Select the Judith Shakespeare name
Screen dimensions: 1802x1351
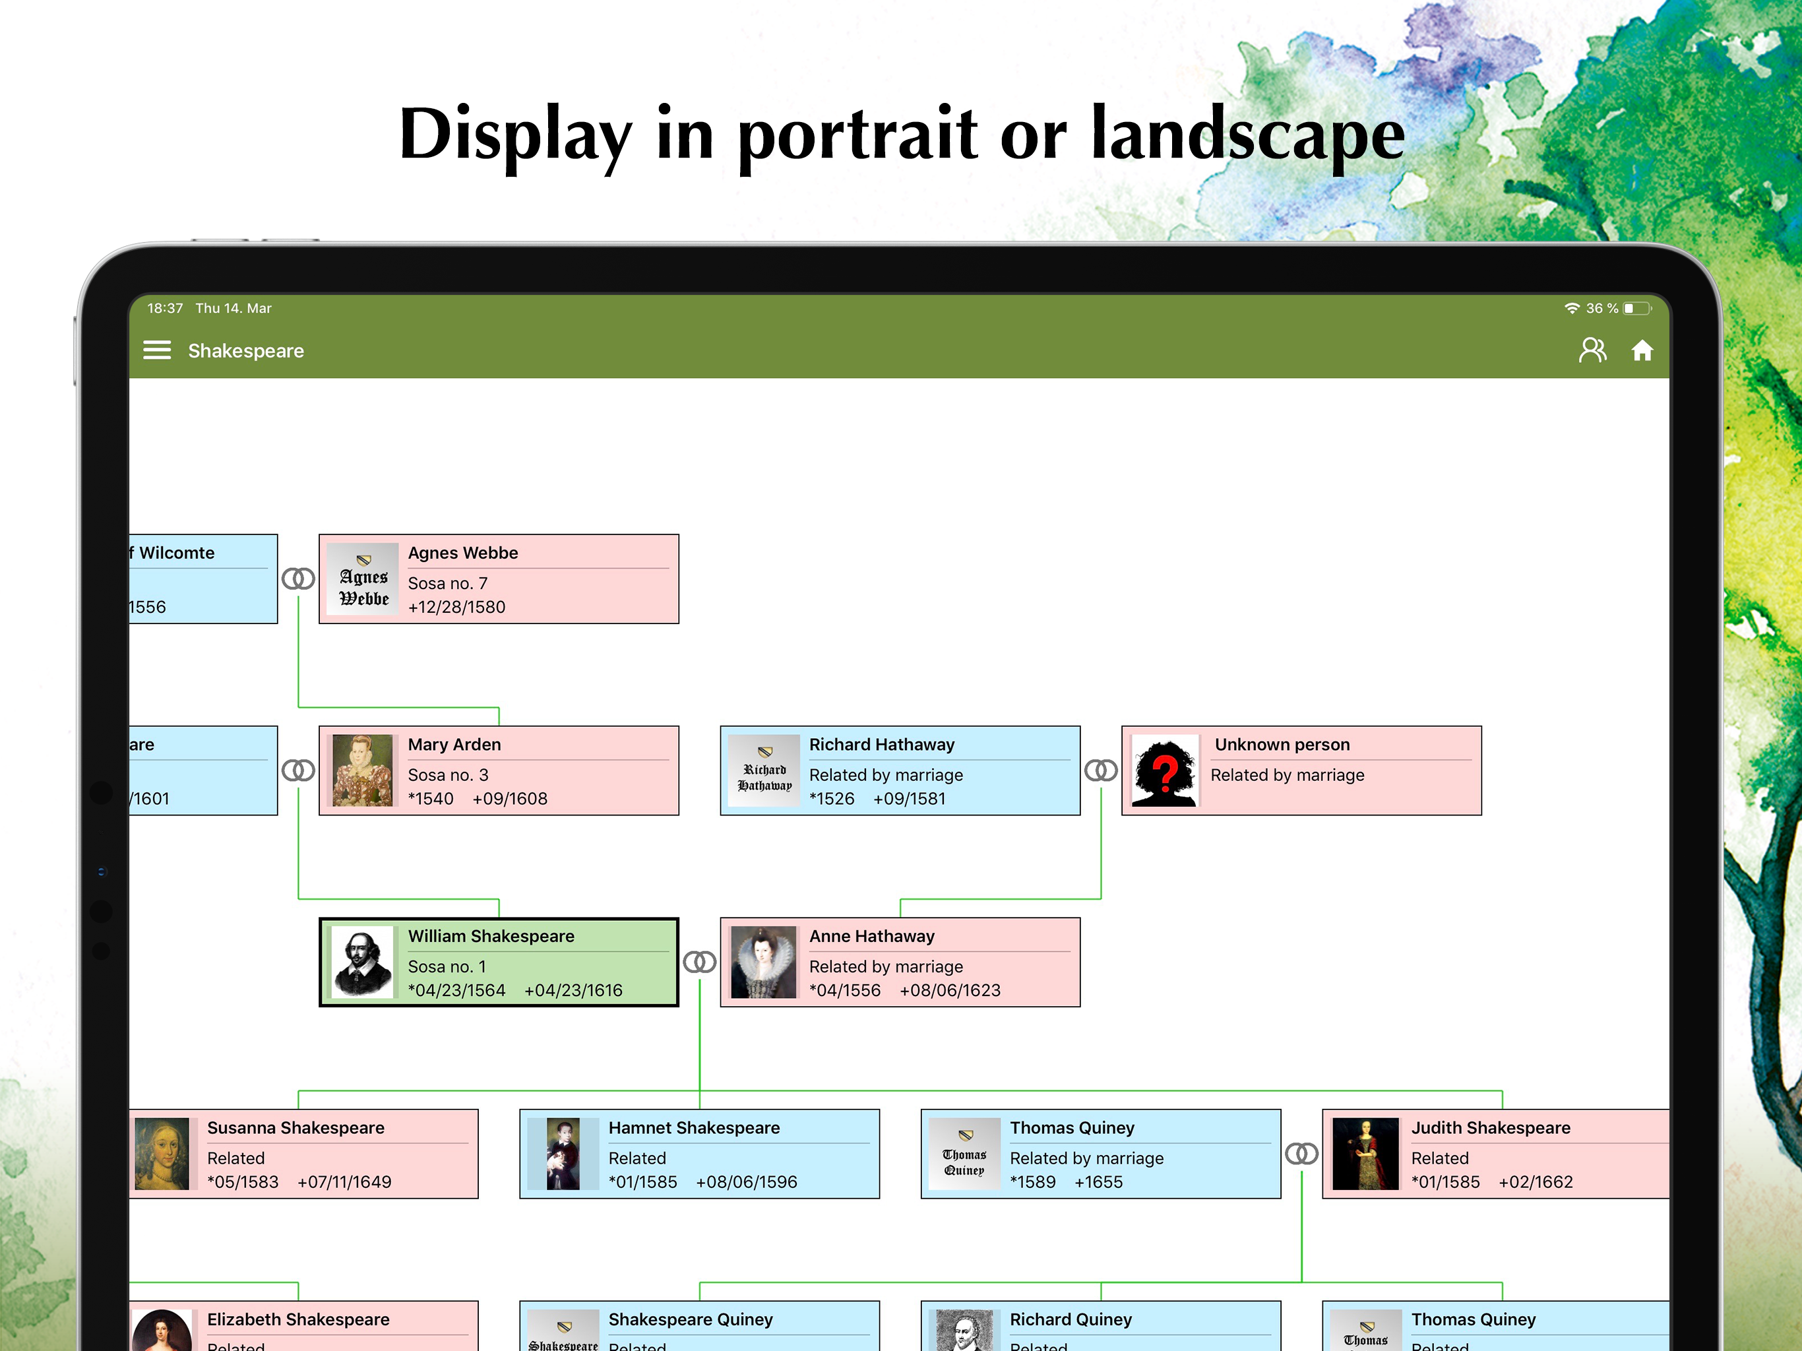pyautogui.click(x=1491, y=1128)
